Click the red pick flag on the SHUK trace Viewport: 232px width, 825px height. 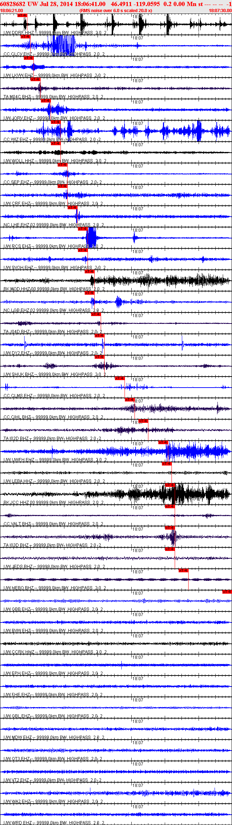(99, 357)
